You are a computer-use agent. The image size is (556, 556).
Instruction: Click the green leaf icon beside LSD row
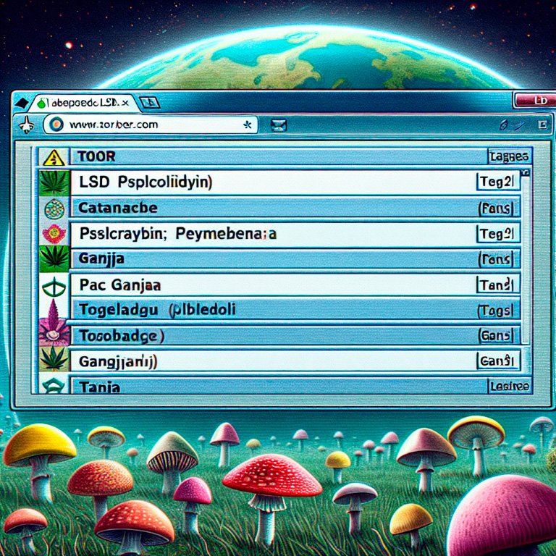pyautogui.click(x=54, y=182)
